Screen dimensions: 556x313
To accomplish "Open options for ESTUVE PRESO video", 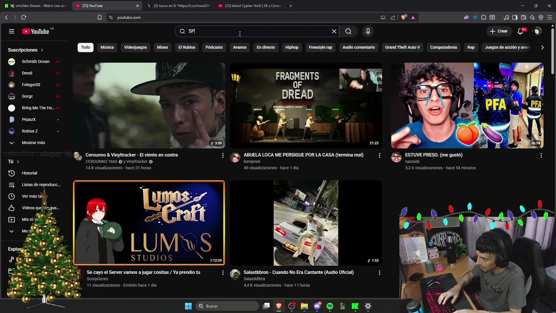I will pos(541,155).
